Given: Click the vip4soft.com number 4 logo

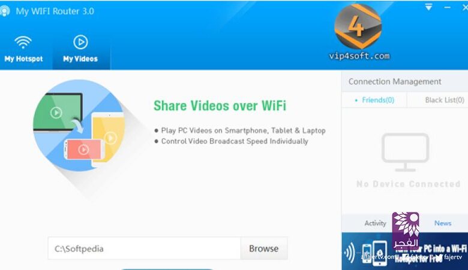Looking at the screenshot, I should 358,27.
